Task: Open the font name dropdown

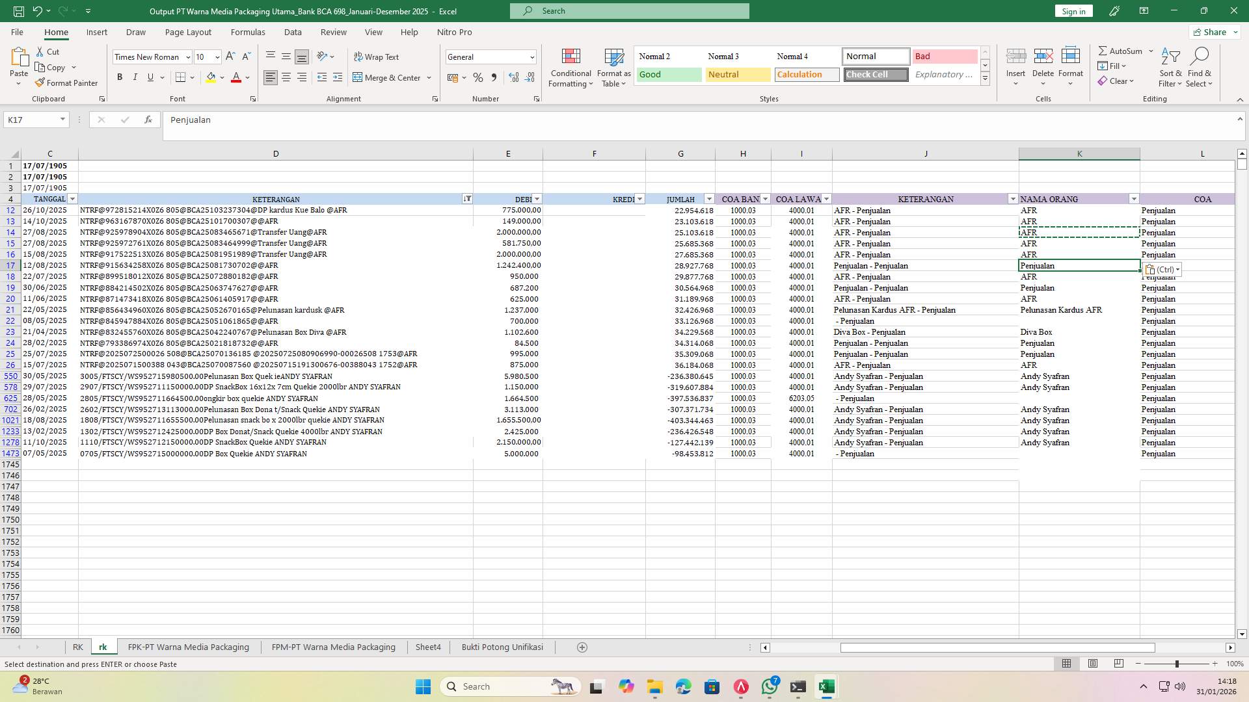Action: [x=188, y=57]
